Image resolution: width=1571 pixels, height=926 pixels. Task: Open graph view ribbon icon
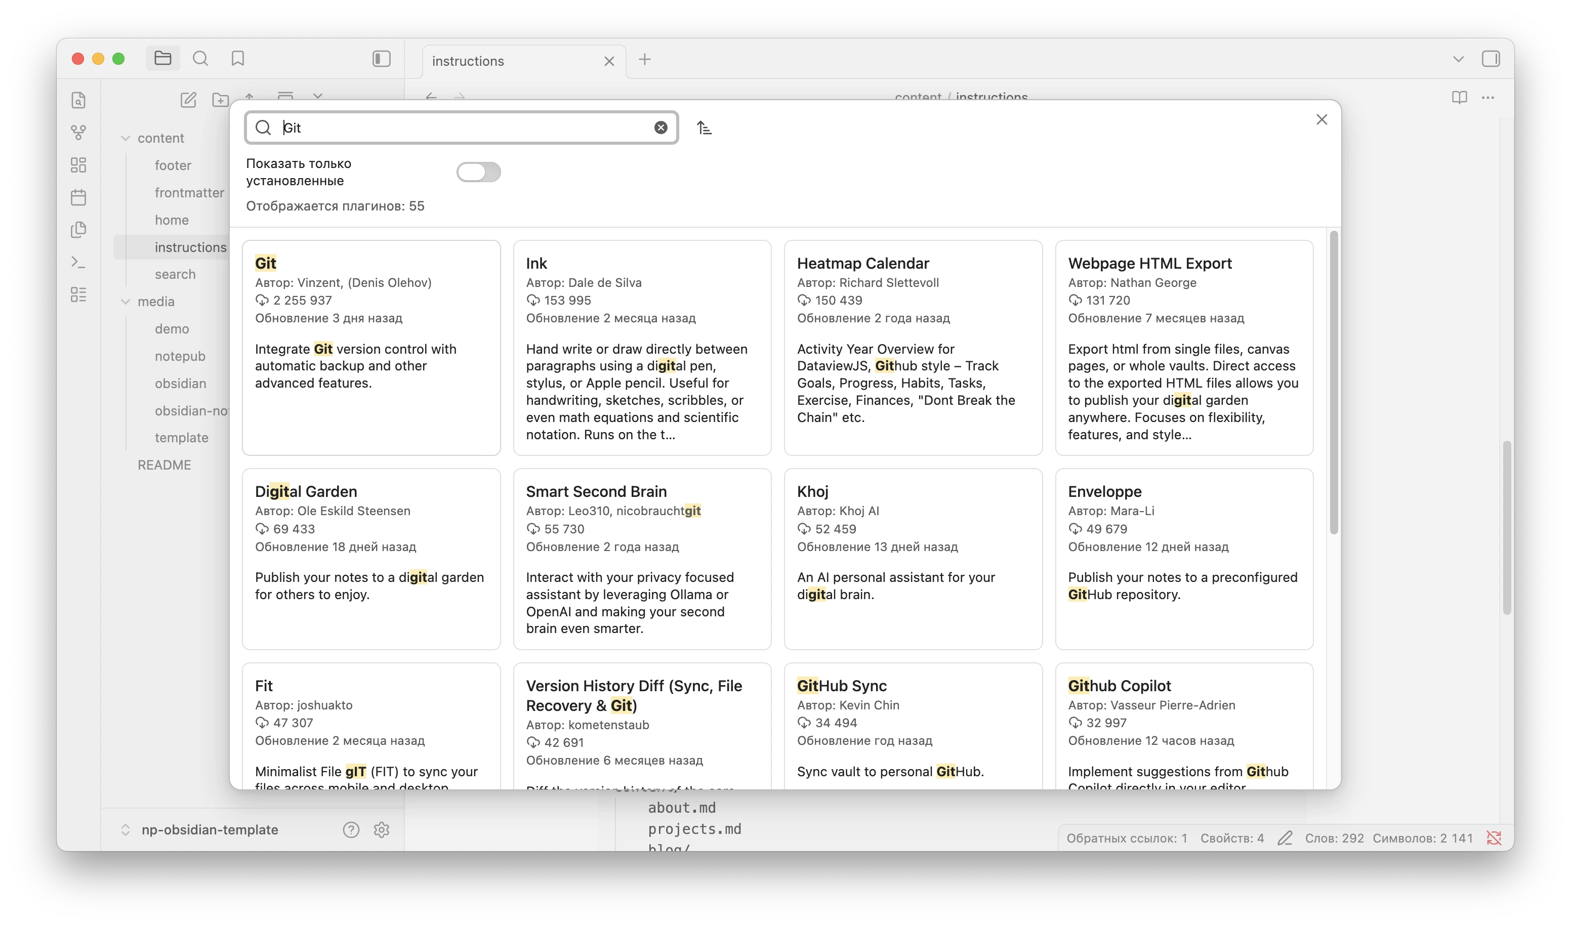(x=78, y=132)
